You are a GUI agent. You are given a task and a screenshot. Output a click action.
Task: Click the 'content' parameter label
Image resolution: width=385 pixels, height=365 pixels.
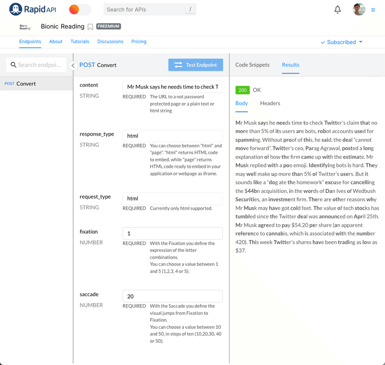coord(89,85)
